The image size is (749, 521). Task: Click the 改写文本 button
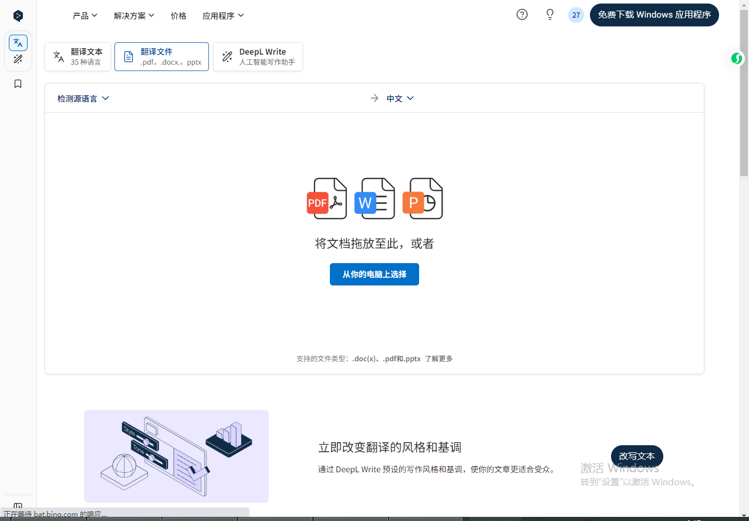(637, 456)
